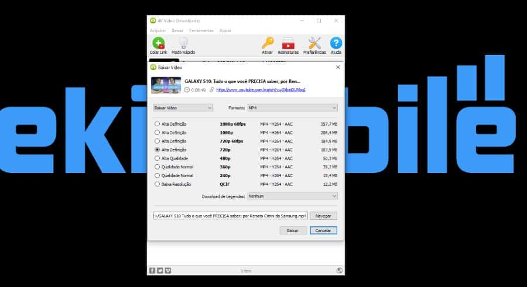Open the Ferramentas menu
The width and height of the screenshot is (527, 287).
(201, 30)
